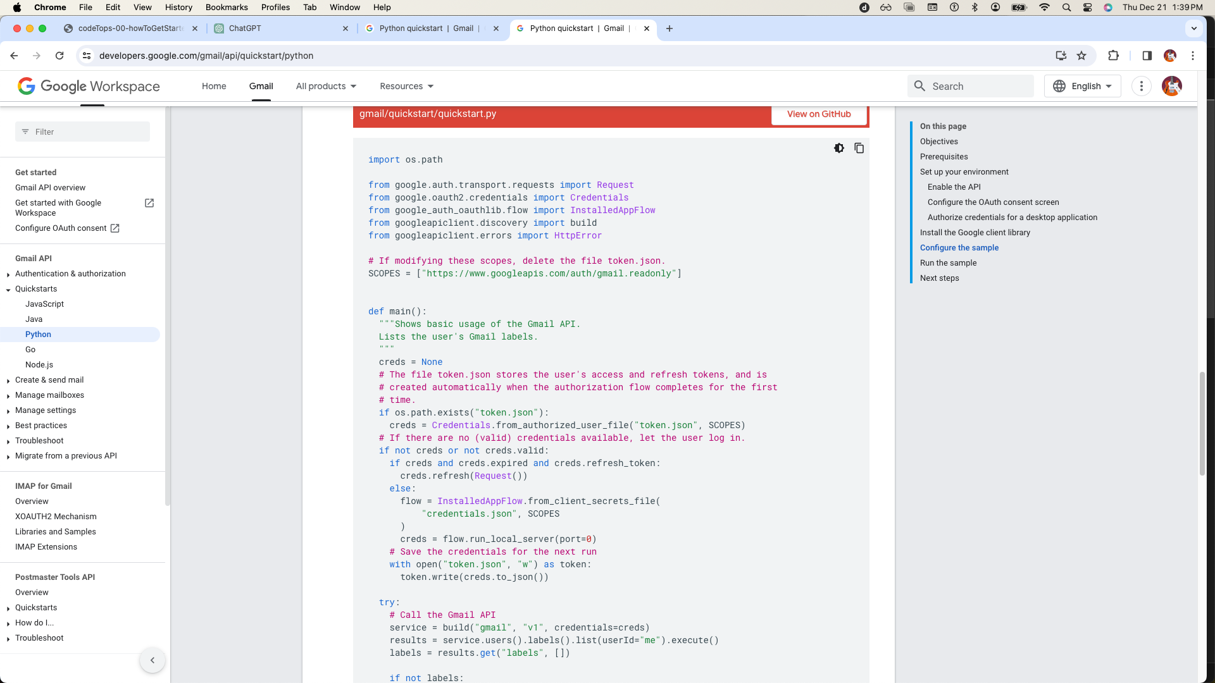Open Chrome History menu
The image size is (1215, 683).
click(x=178, y=8)
